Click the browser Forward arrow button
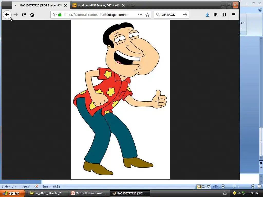The image size is (263, 197). pos(16,15)
